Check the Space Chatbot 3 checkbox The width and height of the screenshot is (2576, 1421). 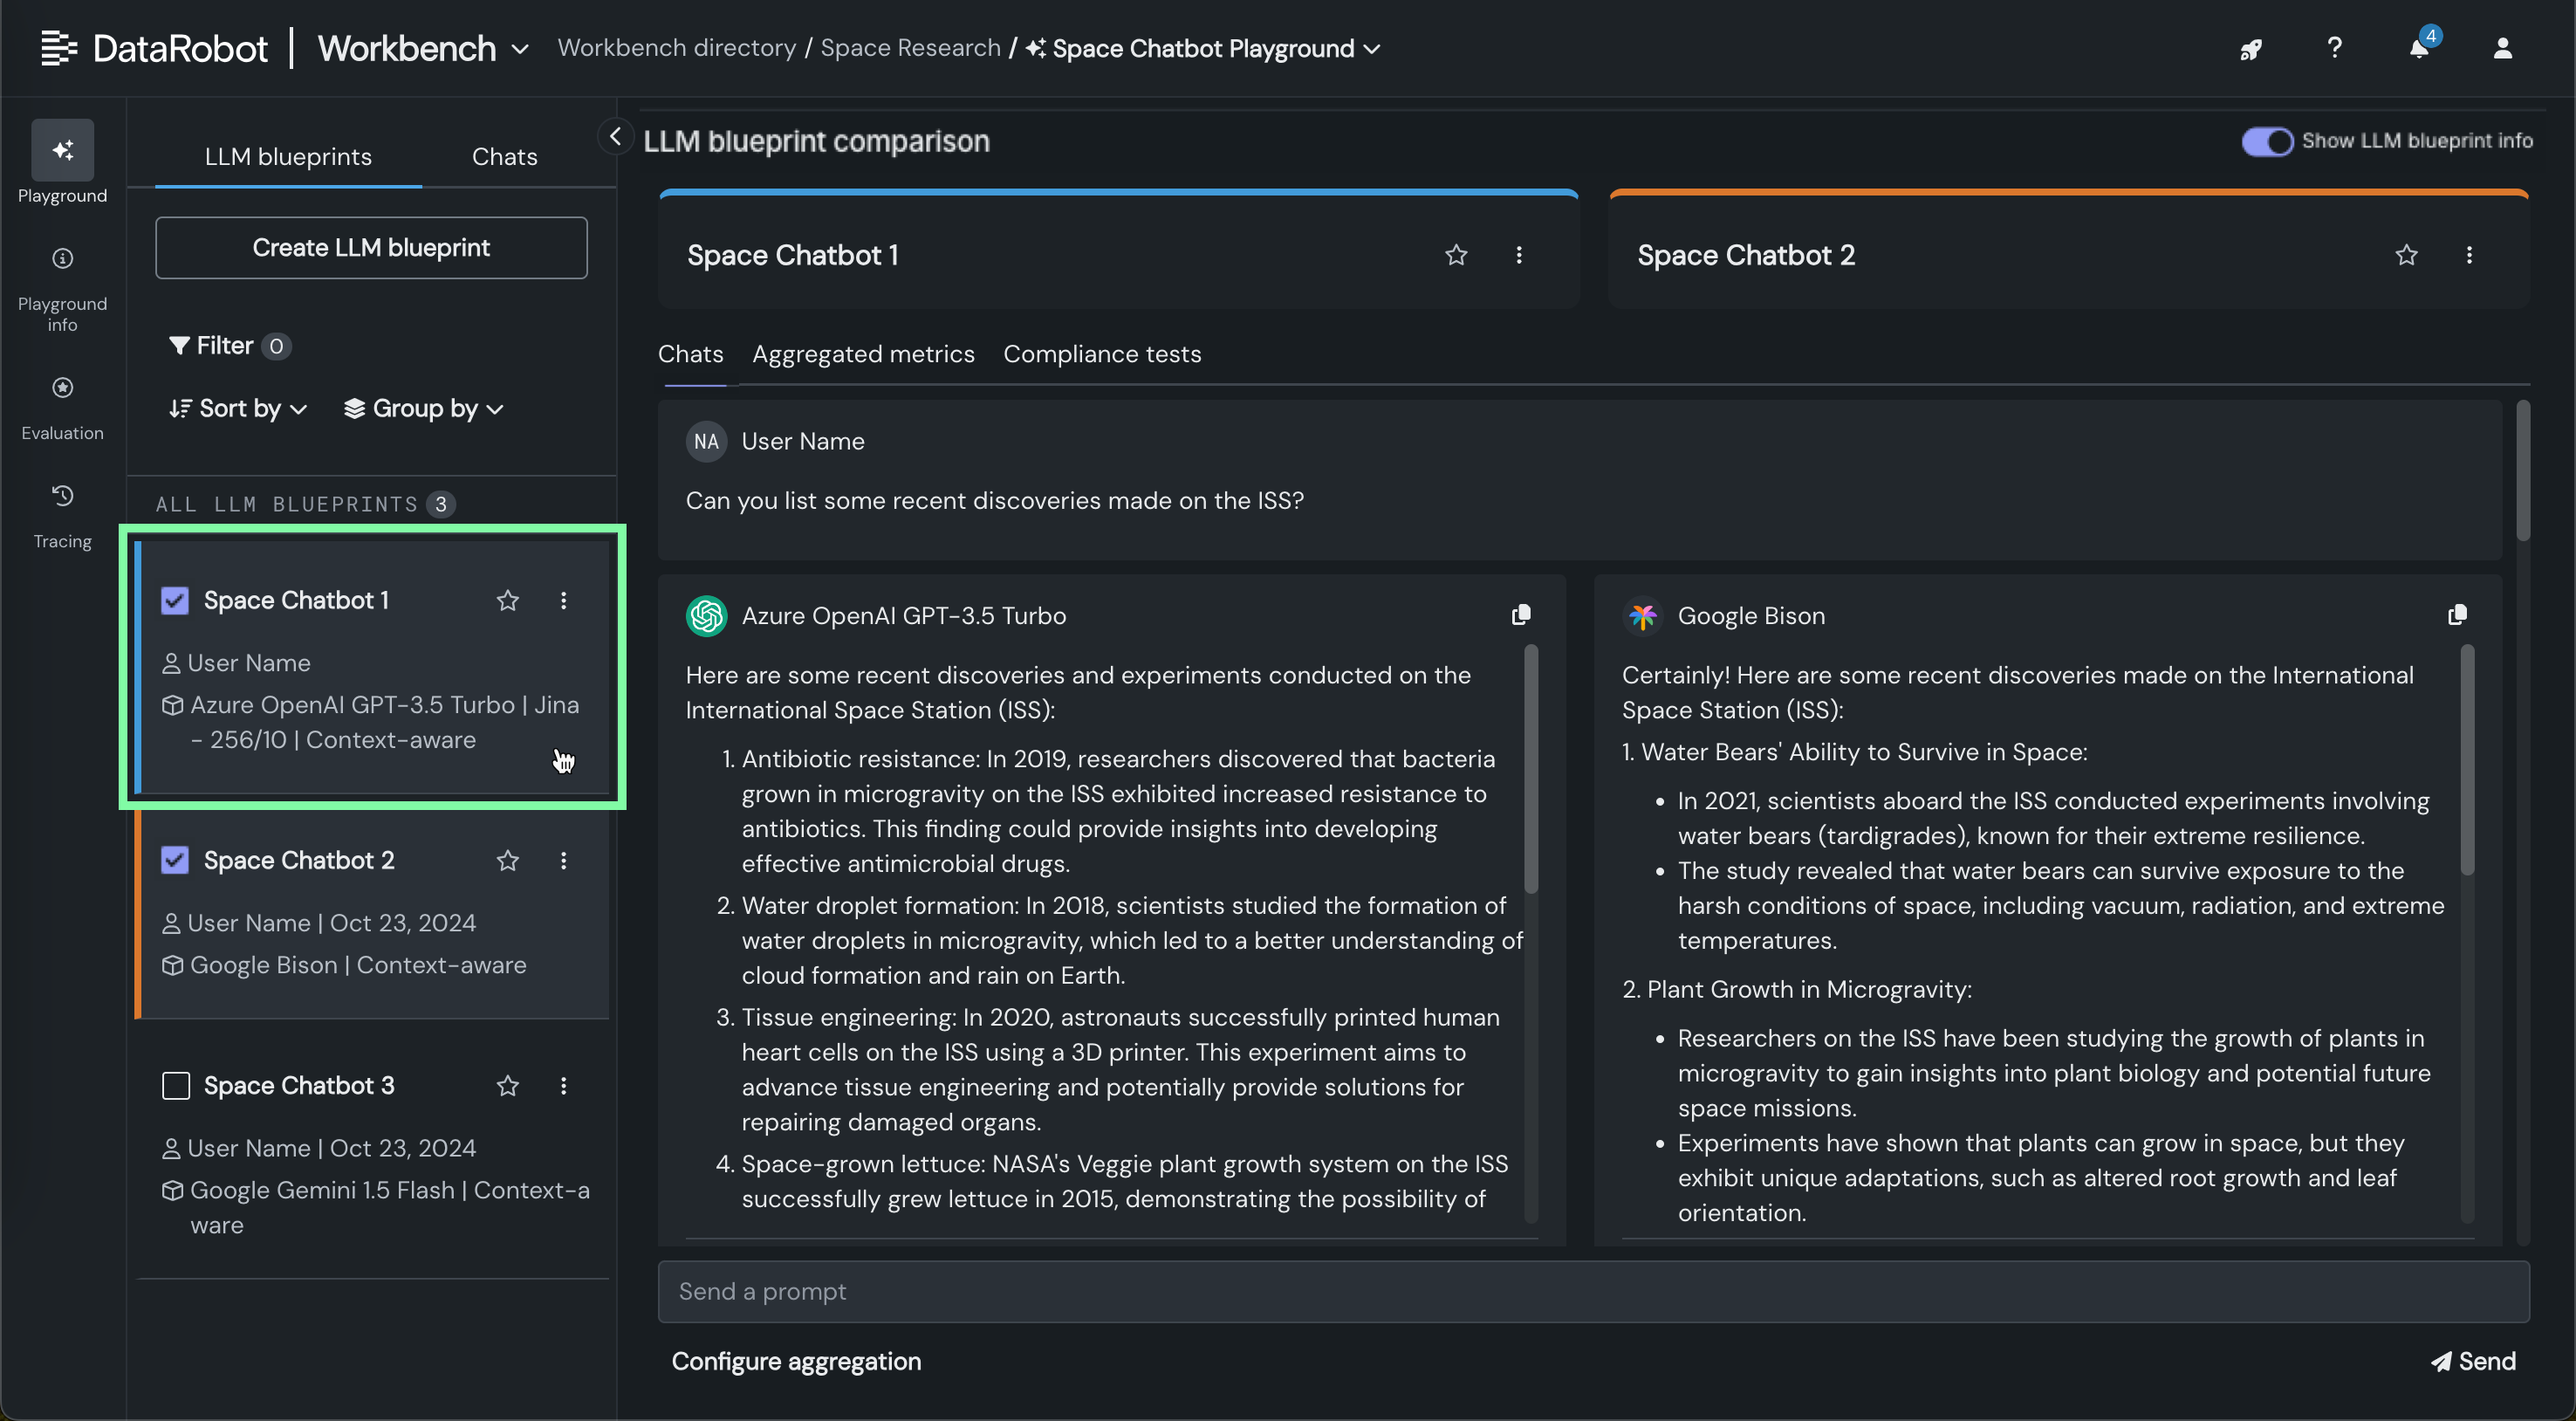point(175,1086)
